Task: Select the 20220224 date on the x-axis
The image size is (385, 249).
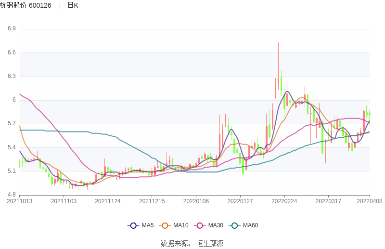Action: click(x=284, y=201)
